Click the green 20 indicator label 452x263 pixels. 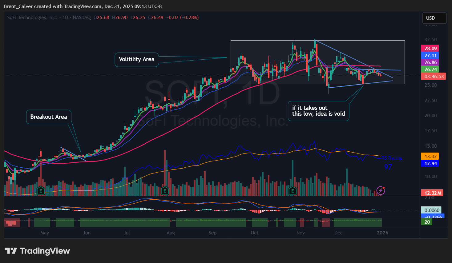point(427,222)
